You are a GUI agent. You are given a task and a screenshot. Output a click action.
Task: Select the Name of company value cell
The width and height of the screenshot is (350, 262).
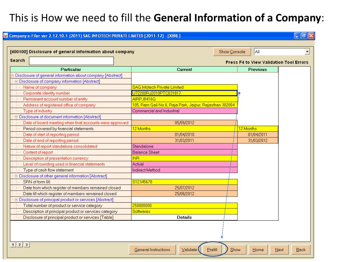click(x=184, y=87)
